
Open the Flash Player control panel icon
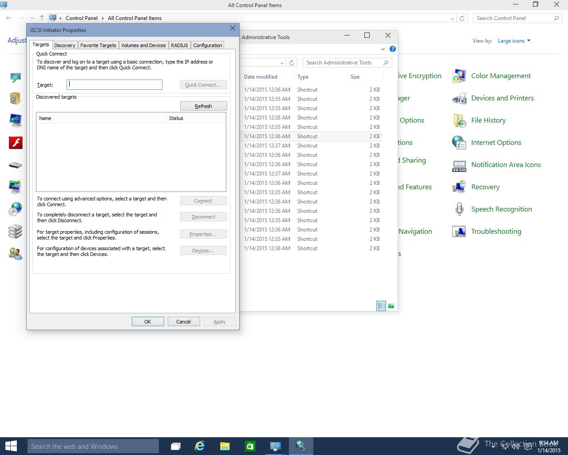(16, 143)
